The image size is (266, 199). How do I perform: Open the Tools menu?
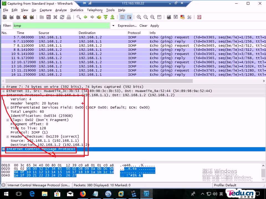pos(110,10)
